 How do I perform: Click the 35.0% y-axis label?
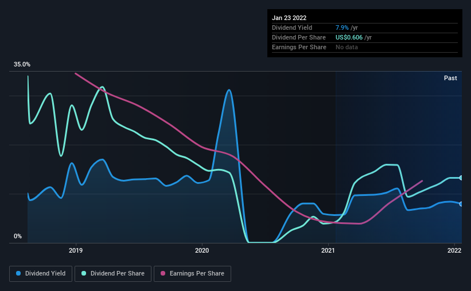tap(22, 64)
